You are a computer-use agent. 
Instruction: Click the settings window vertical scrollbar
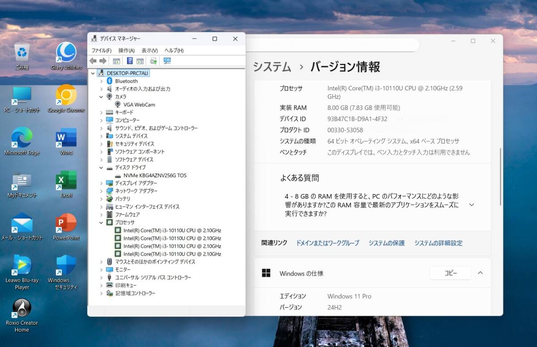tap(501, 177)
